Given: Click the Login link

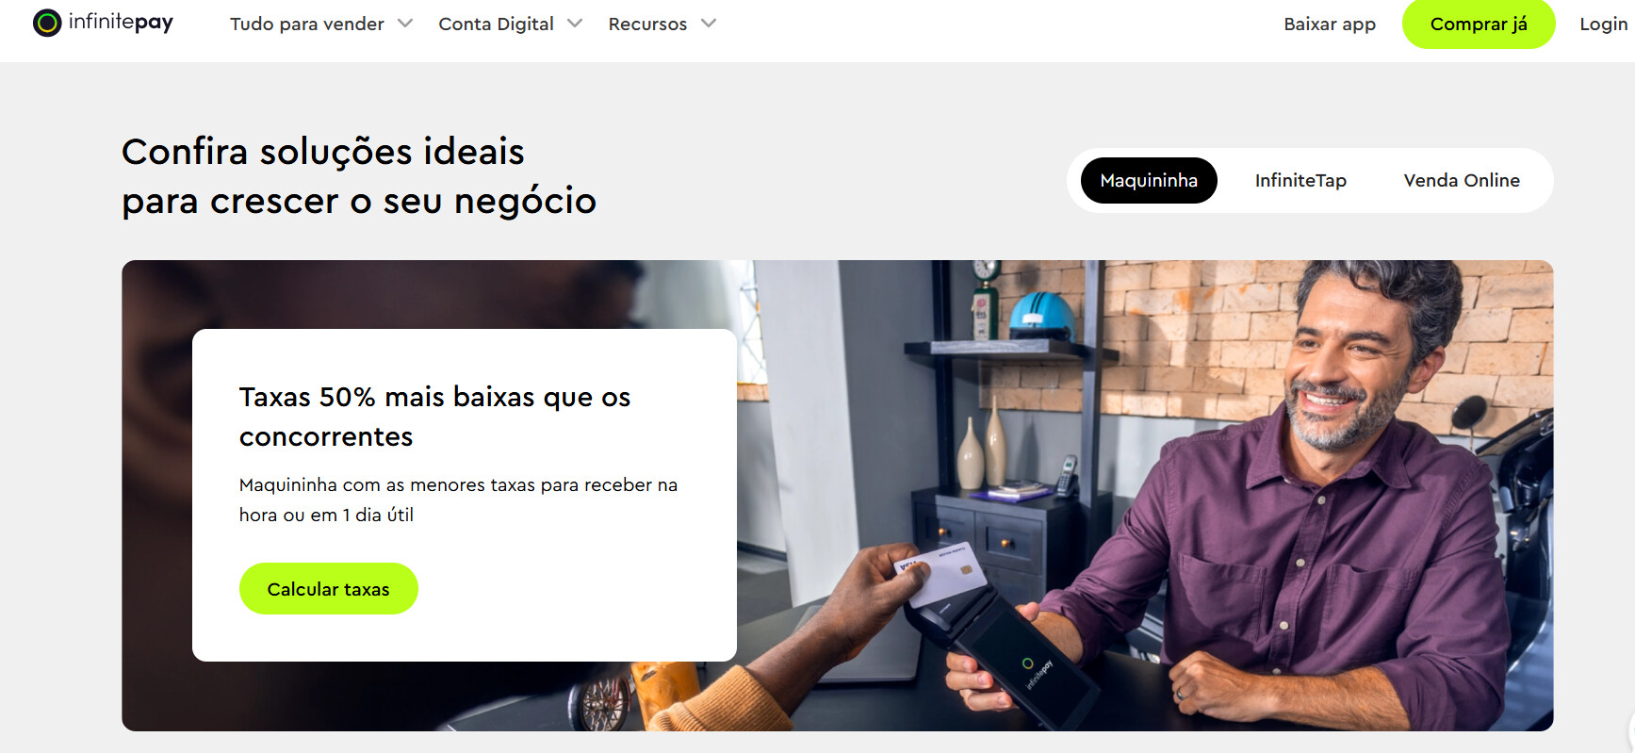Looking at the screenshot, I should point(1603,24).
